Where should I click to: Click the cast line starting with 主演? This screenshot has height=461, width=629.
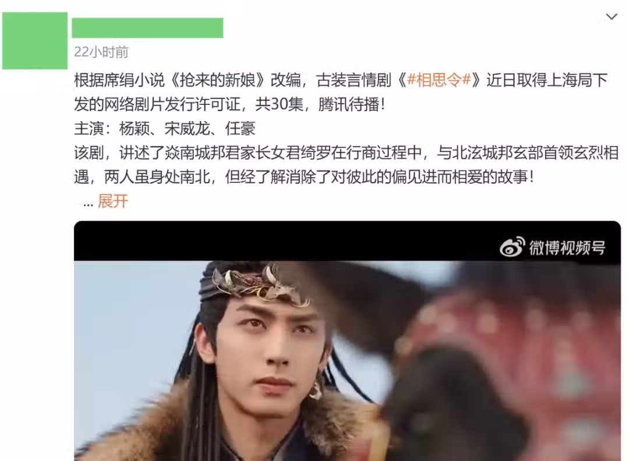pyautogui.click(x=165, y=129)
